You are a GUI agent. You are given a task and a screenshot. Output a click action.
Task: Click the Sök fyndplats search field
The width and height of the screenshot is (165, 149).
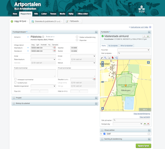134,53
